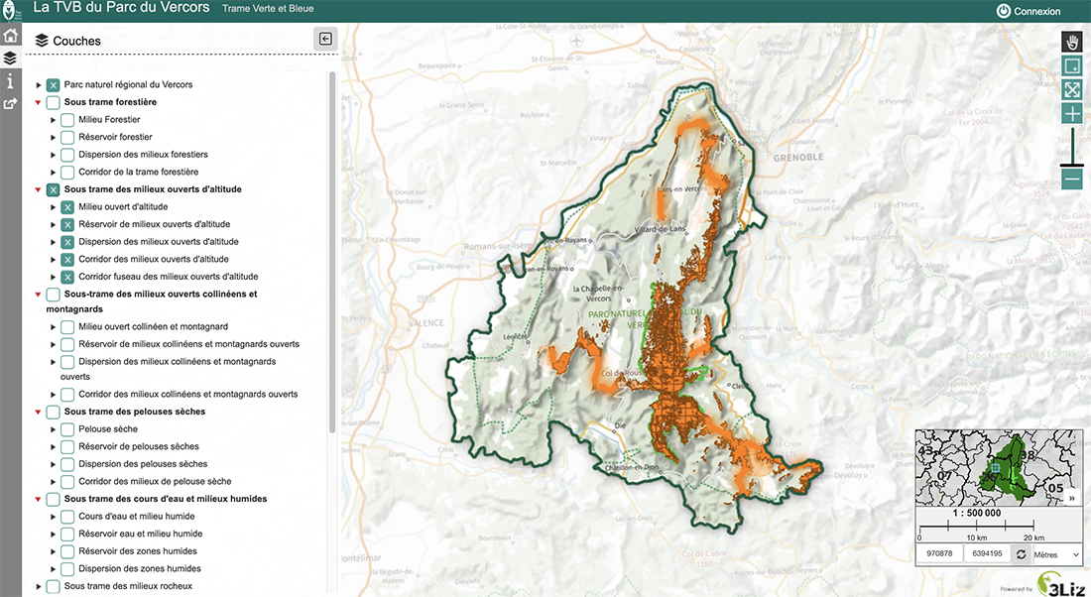Open the information panel icon
This screenshot has height=597, width=1091.
point(10,81)
